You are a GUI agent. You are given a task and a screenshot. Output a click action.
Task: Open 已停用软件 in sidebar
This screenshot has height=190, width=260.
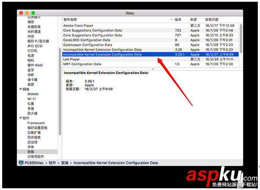(x=36, y=156)
